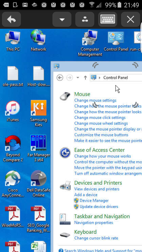Select the Network desktop icon

38,41
